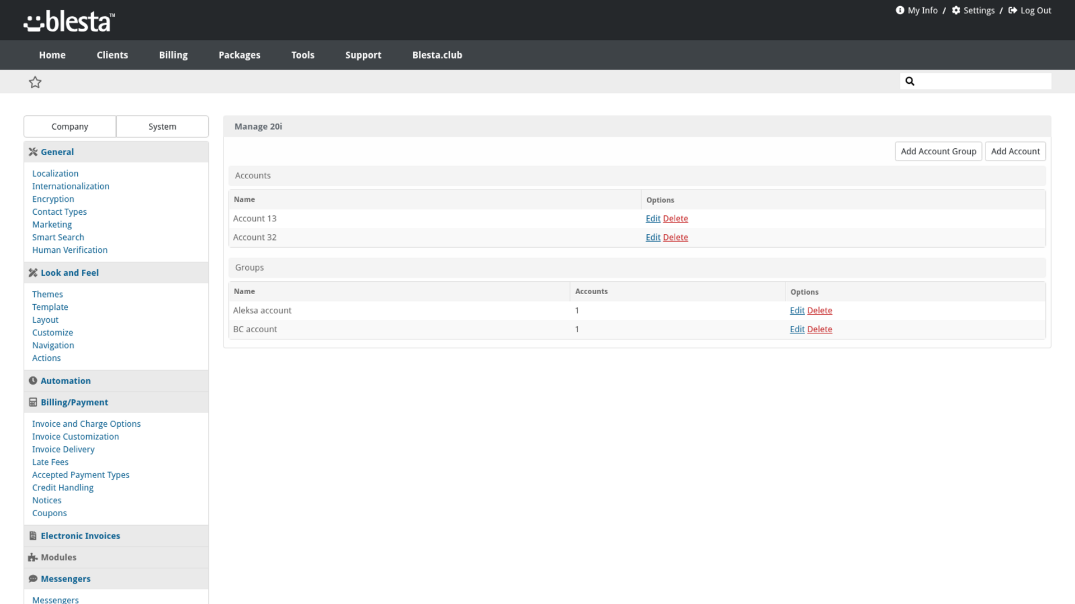This screenshot has width=1075, height=604.
Task: Open Marketing settings
Action: point(52,224)
